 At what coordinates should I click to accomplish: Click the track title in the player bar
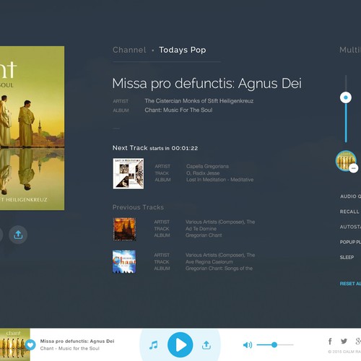[77, 341]
